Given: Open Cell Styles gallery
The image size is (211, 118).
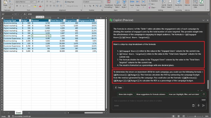Looking at the screenshot, I should [124, 4].
